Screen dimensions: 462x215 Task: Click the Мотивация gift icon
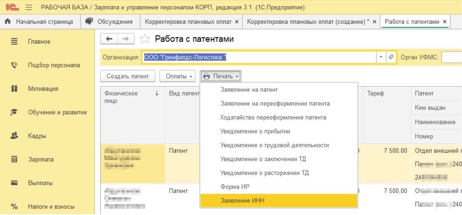[14, 89]
